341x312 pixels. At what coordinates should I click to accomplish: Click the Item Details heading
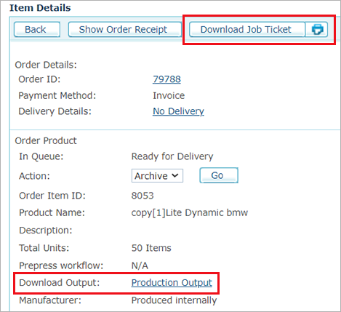[40, 8]
